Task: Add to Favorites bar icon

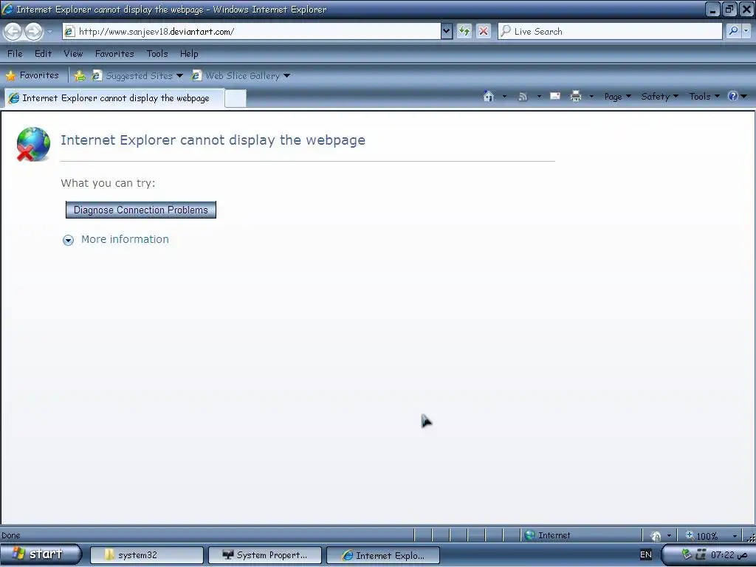Action: [x=80, y=76]
